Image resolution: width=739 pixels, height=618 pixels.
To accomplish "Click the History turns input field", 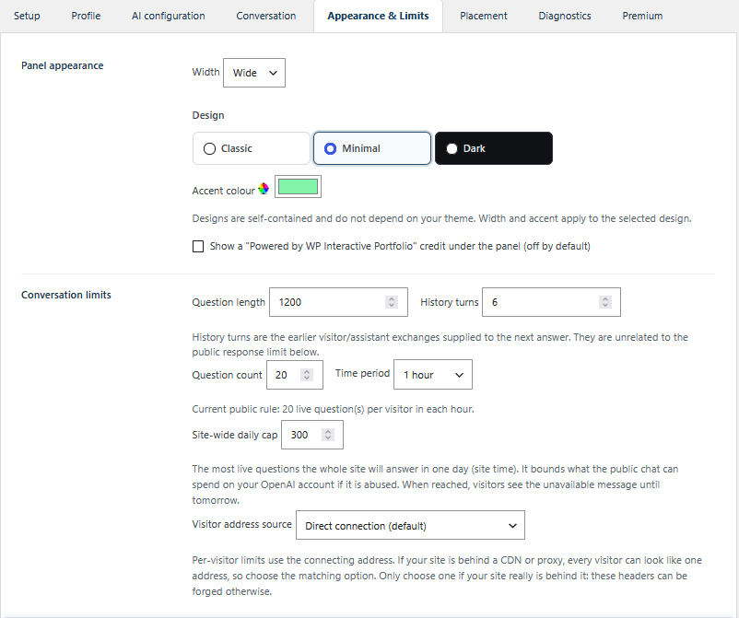I will point(551,302).
